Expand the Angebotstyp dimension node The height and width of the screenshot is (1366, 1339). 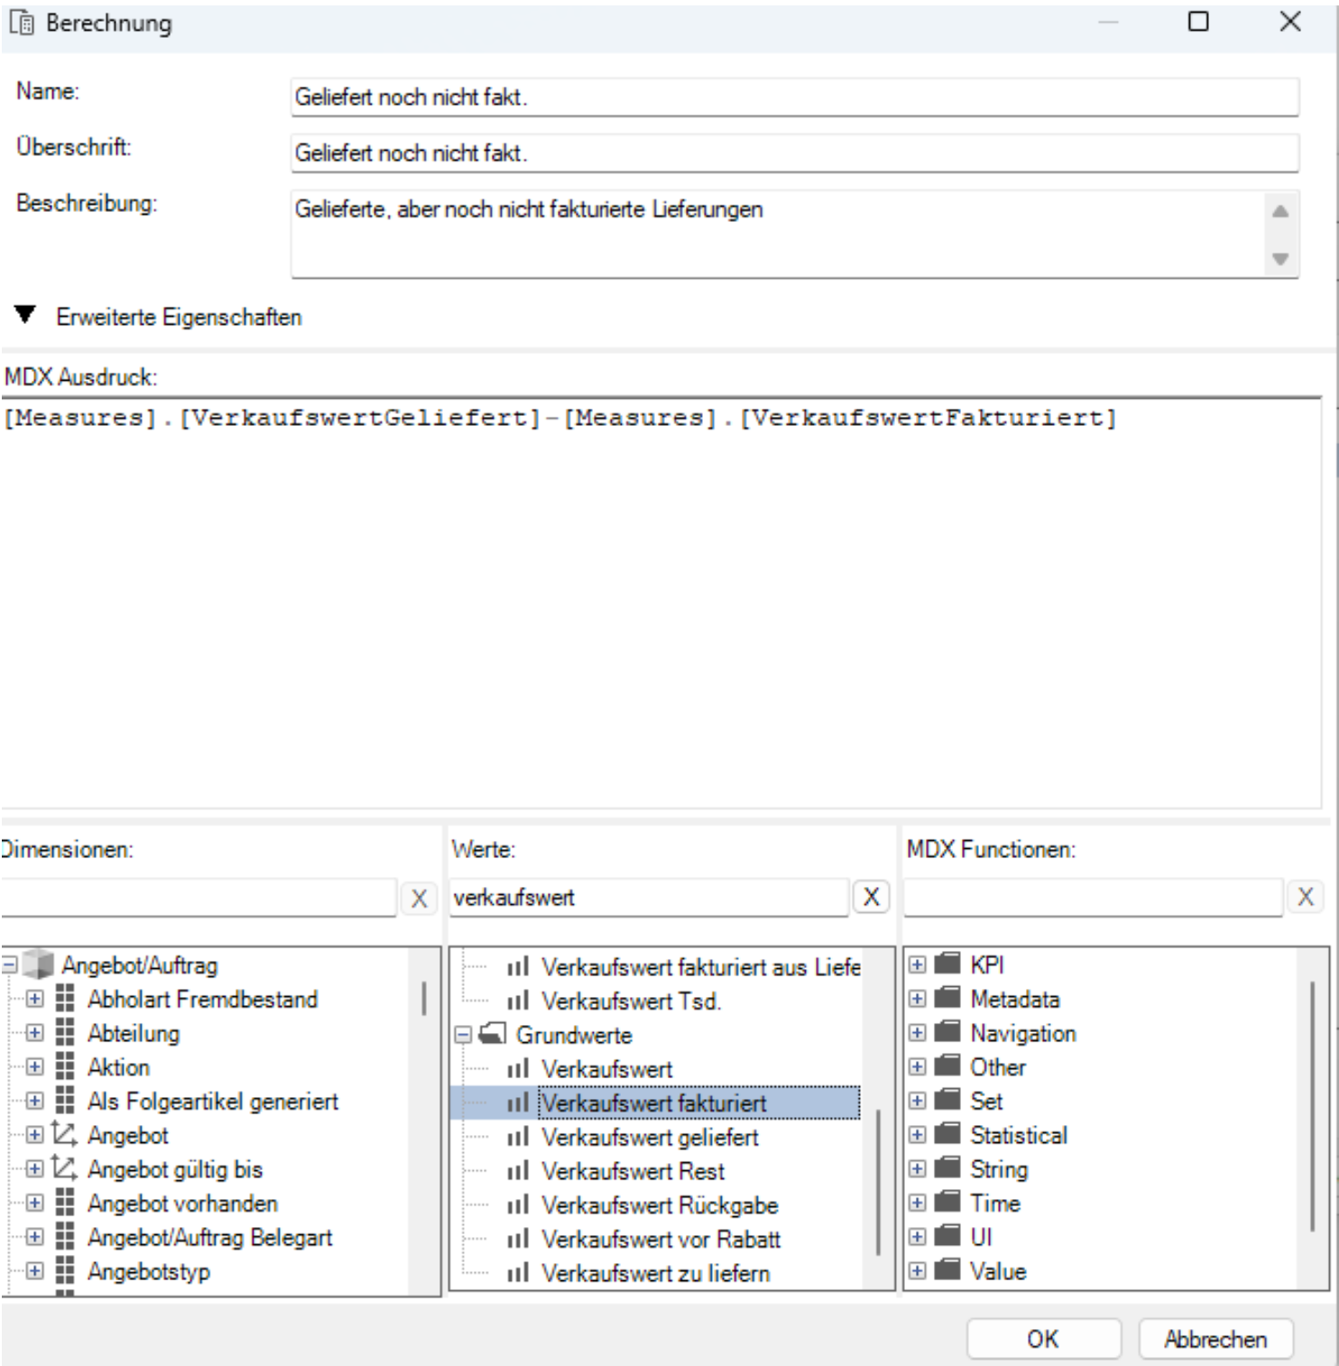tap(34, 1271)
